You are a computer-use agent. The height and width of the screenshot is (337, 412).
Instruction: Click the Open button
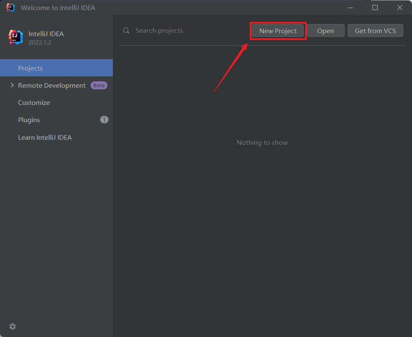(326, 31)
